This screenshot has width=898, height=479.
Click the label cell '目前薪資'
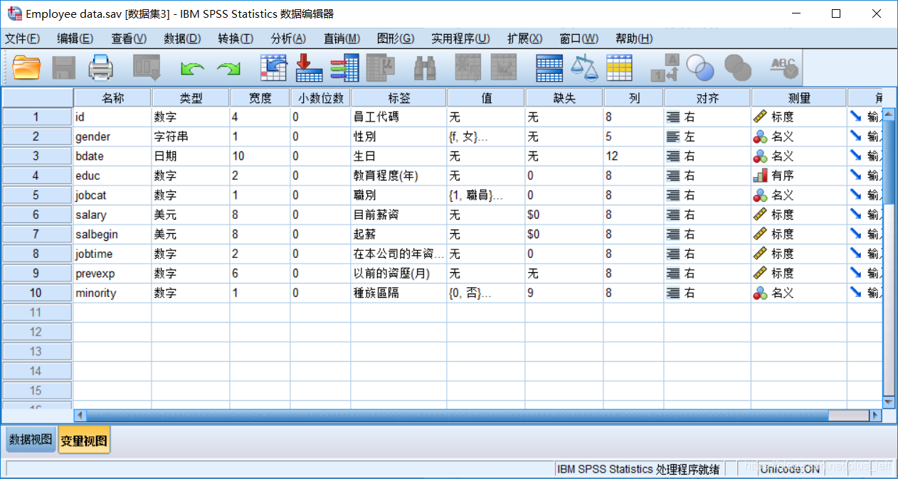point(398,215)
